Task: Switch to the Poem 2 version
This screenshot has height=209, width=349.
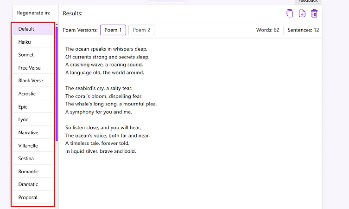Action: pyautogui.click(x=141, y=30)
